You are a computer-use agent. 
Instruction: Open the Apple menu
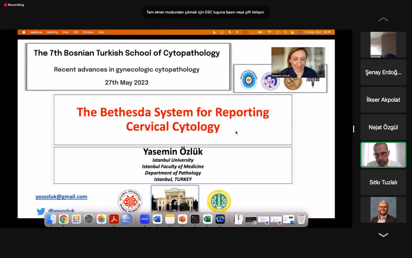(x=23, y=32)
